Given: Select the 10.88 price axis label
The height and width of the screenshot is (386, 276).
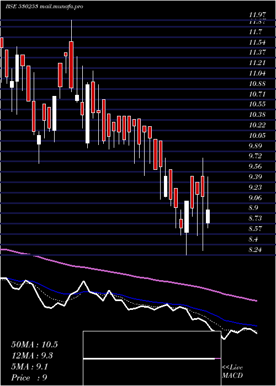Looking at the screenshot, I should 257,83.
